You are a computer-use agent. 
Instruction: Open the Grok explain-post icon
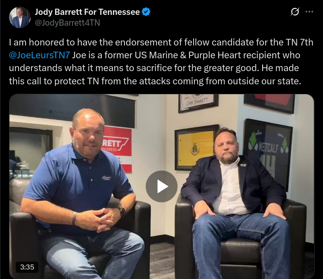click(295, 12)
